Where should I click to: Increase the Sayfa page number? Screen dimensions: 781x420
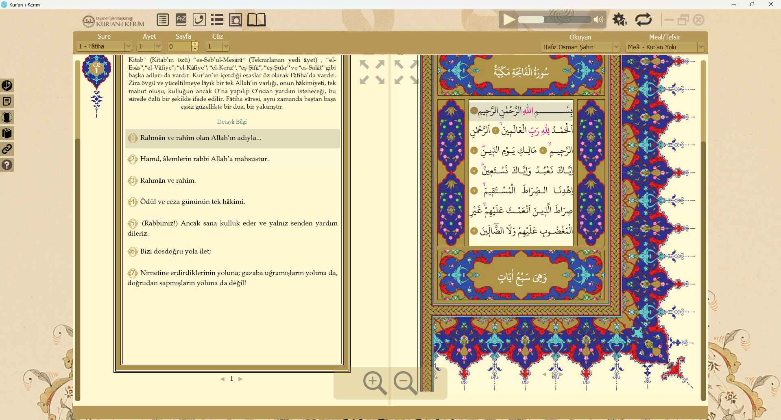point(195,44)
